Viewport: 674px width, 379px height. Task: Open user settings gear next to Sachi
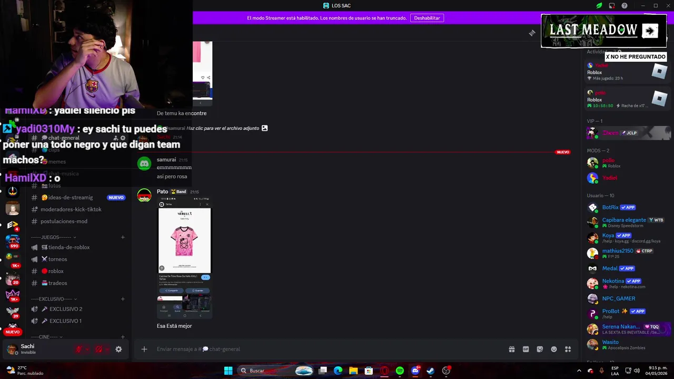(118, 349)
